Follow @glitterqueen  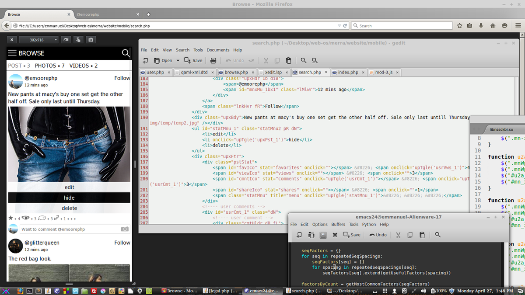pyautogui.click(x=122, y=243)
